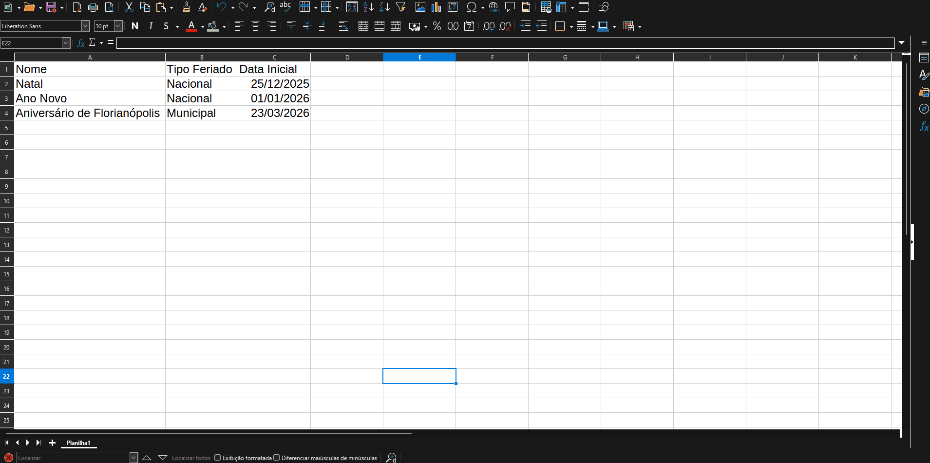Select row 22 header
Image resolution: width=930 pixels, height=463 pixels.
[x=7, y=376]
